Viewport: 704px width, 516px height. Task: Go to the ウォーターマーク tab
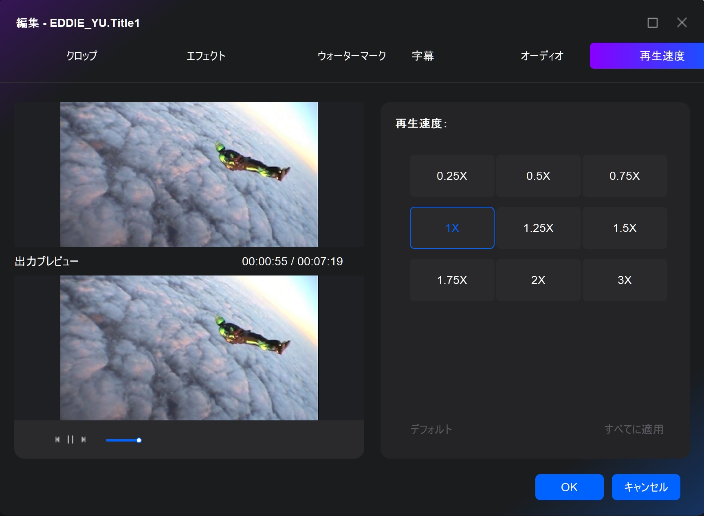click(x=352, y=56)
